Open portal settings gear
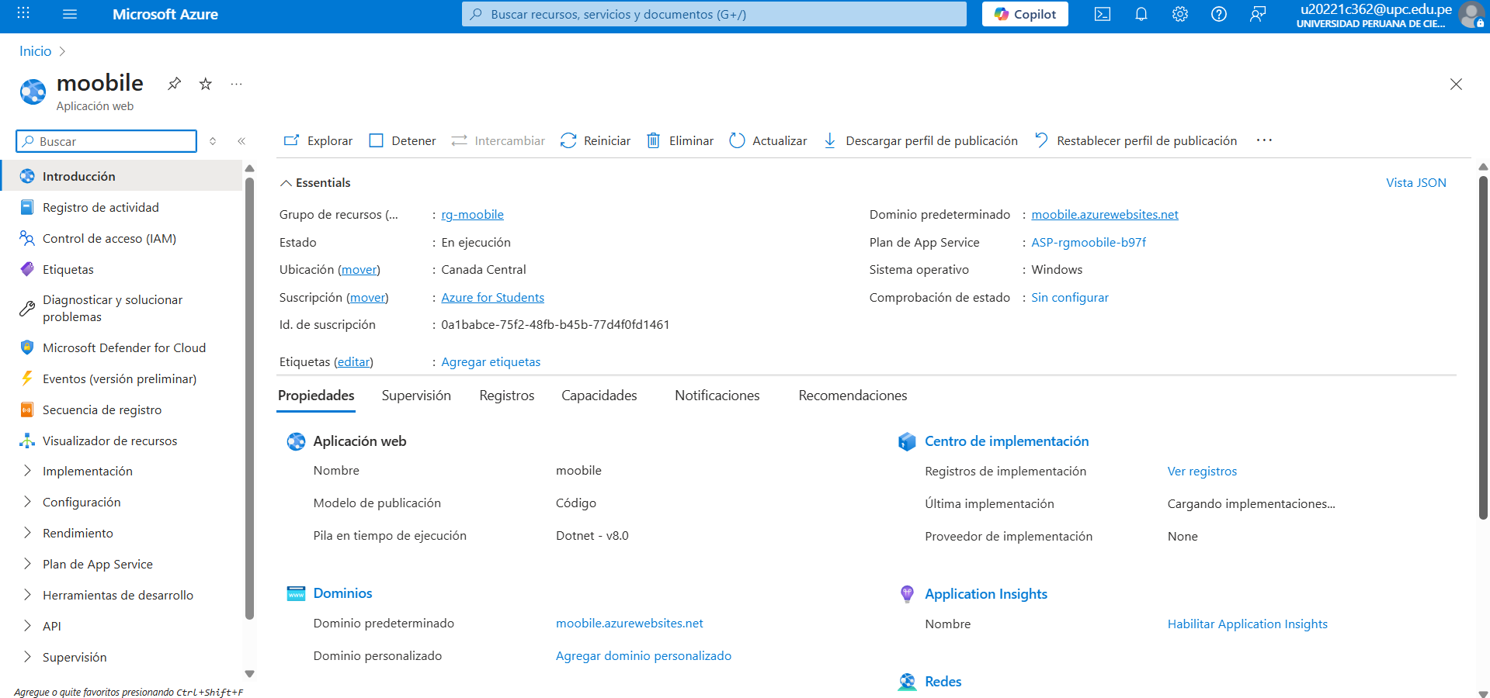 [x=1180, y=14]
